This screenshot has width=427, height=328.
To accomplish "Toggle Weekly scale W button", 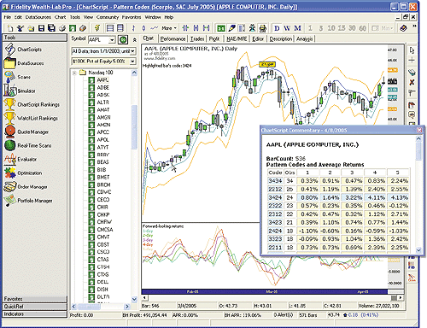I will pos(287,28).
